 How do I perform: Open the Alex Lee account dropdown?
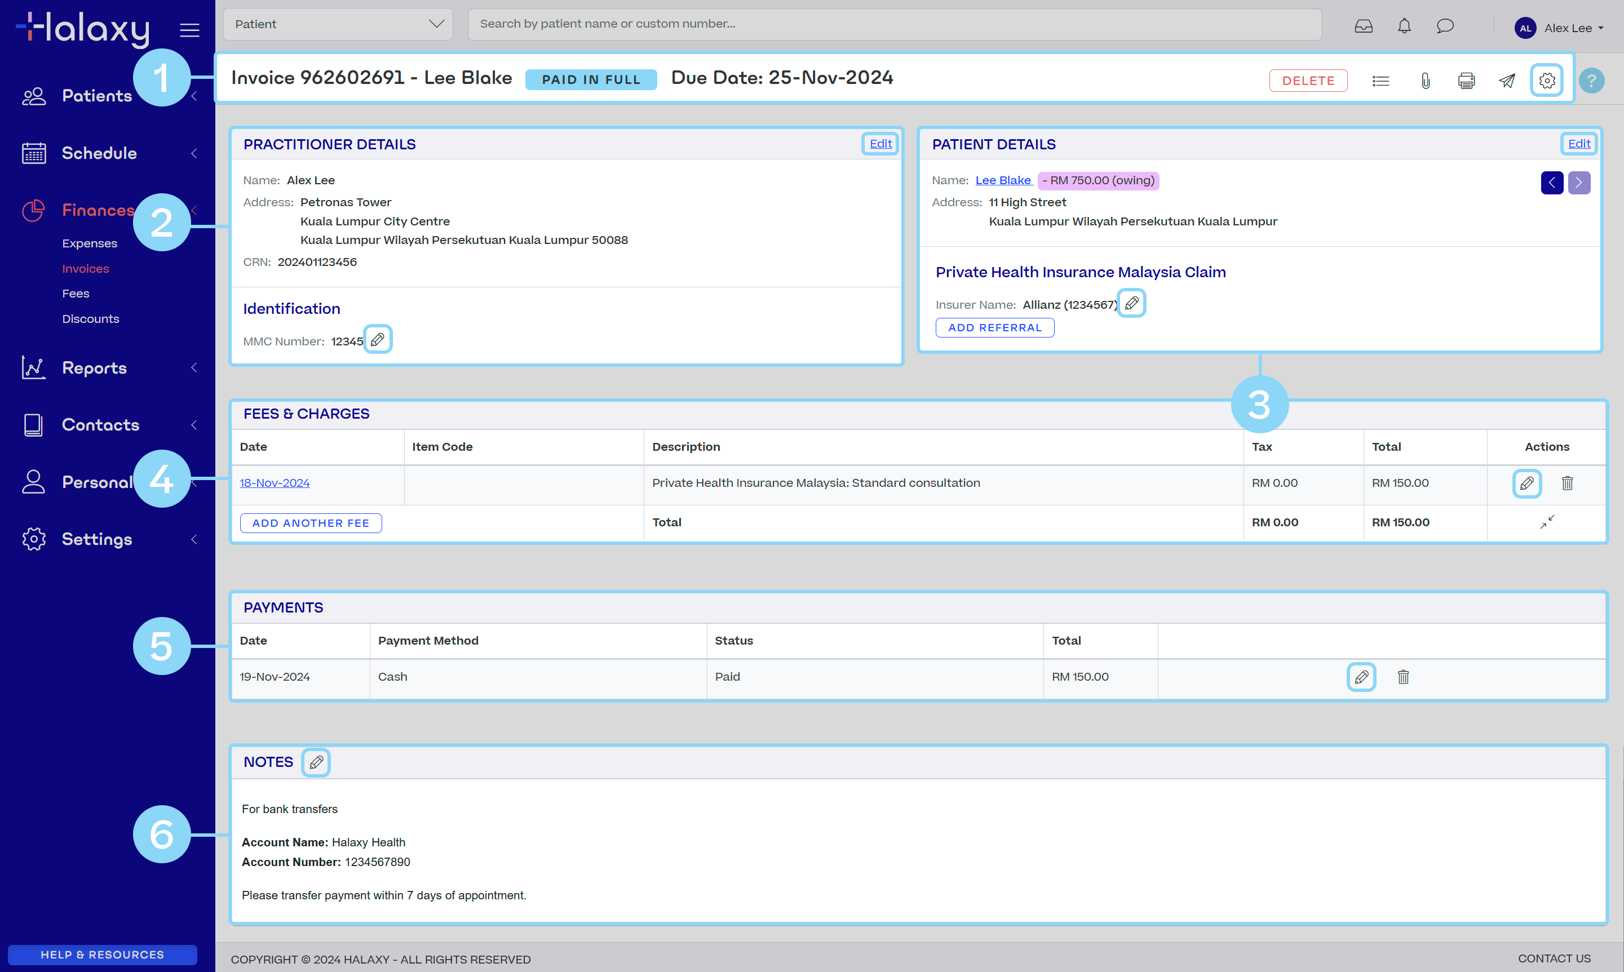pyautogui.click(x=1573, y=28)
